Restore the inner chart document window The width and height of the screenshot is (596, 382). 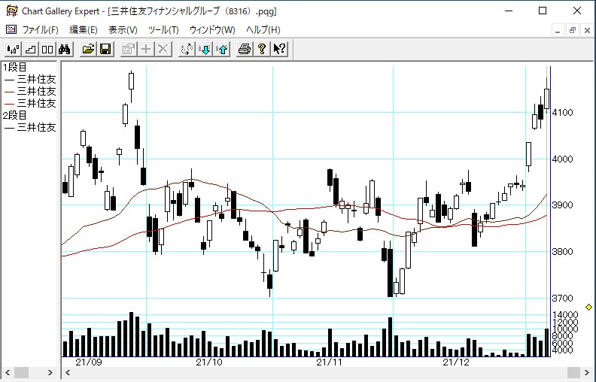572,30
